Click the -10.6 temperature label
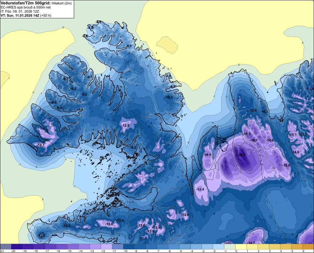Image resolution: width=314 pixels, height=253 pixels. coord(252,110)
